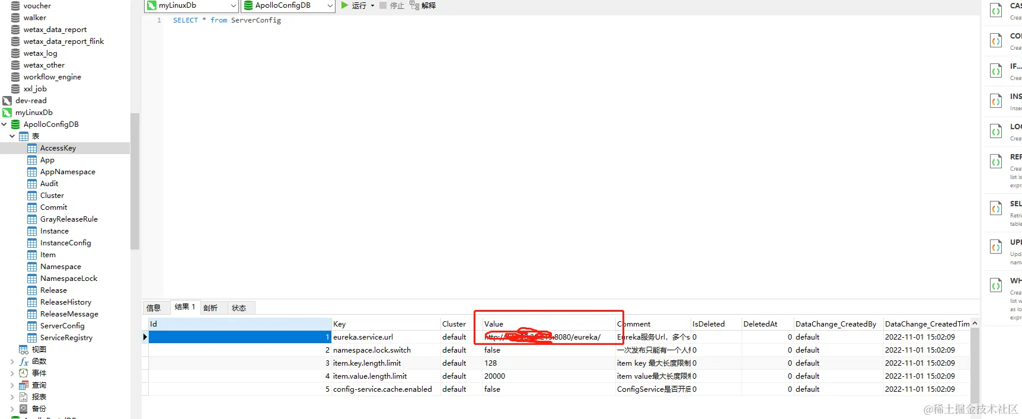1022x419 pixels.
Task: Click the workflow_engine database icon
Action: pyautogui.click(x=15, y=77)
